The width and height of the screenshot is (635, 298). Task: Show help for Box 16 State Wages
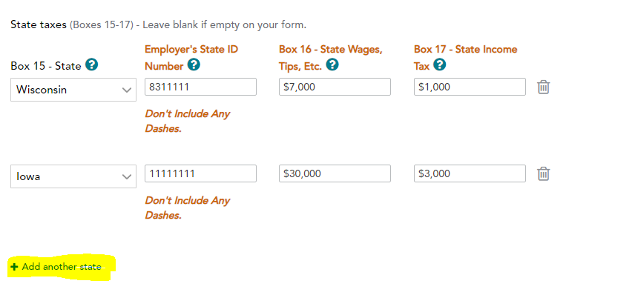point(332,64)
